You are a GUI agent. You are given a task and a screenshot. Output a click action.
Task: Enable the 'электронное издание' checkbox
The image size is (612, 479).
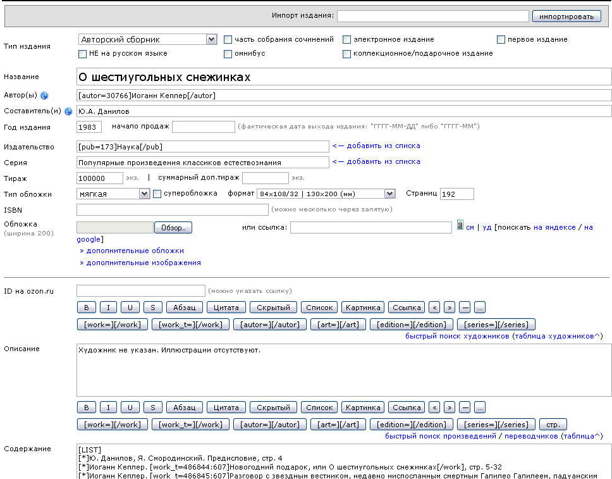(346, 39)
